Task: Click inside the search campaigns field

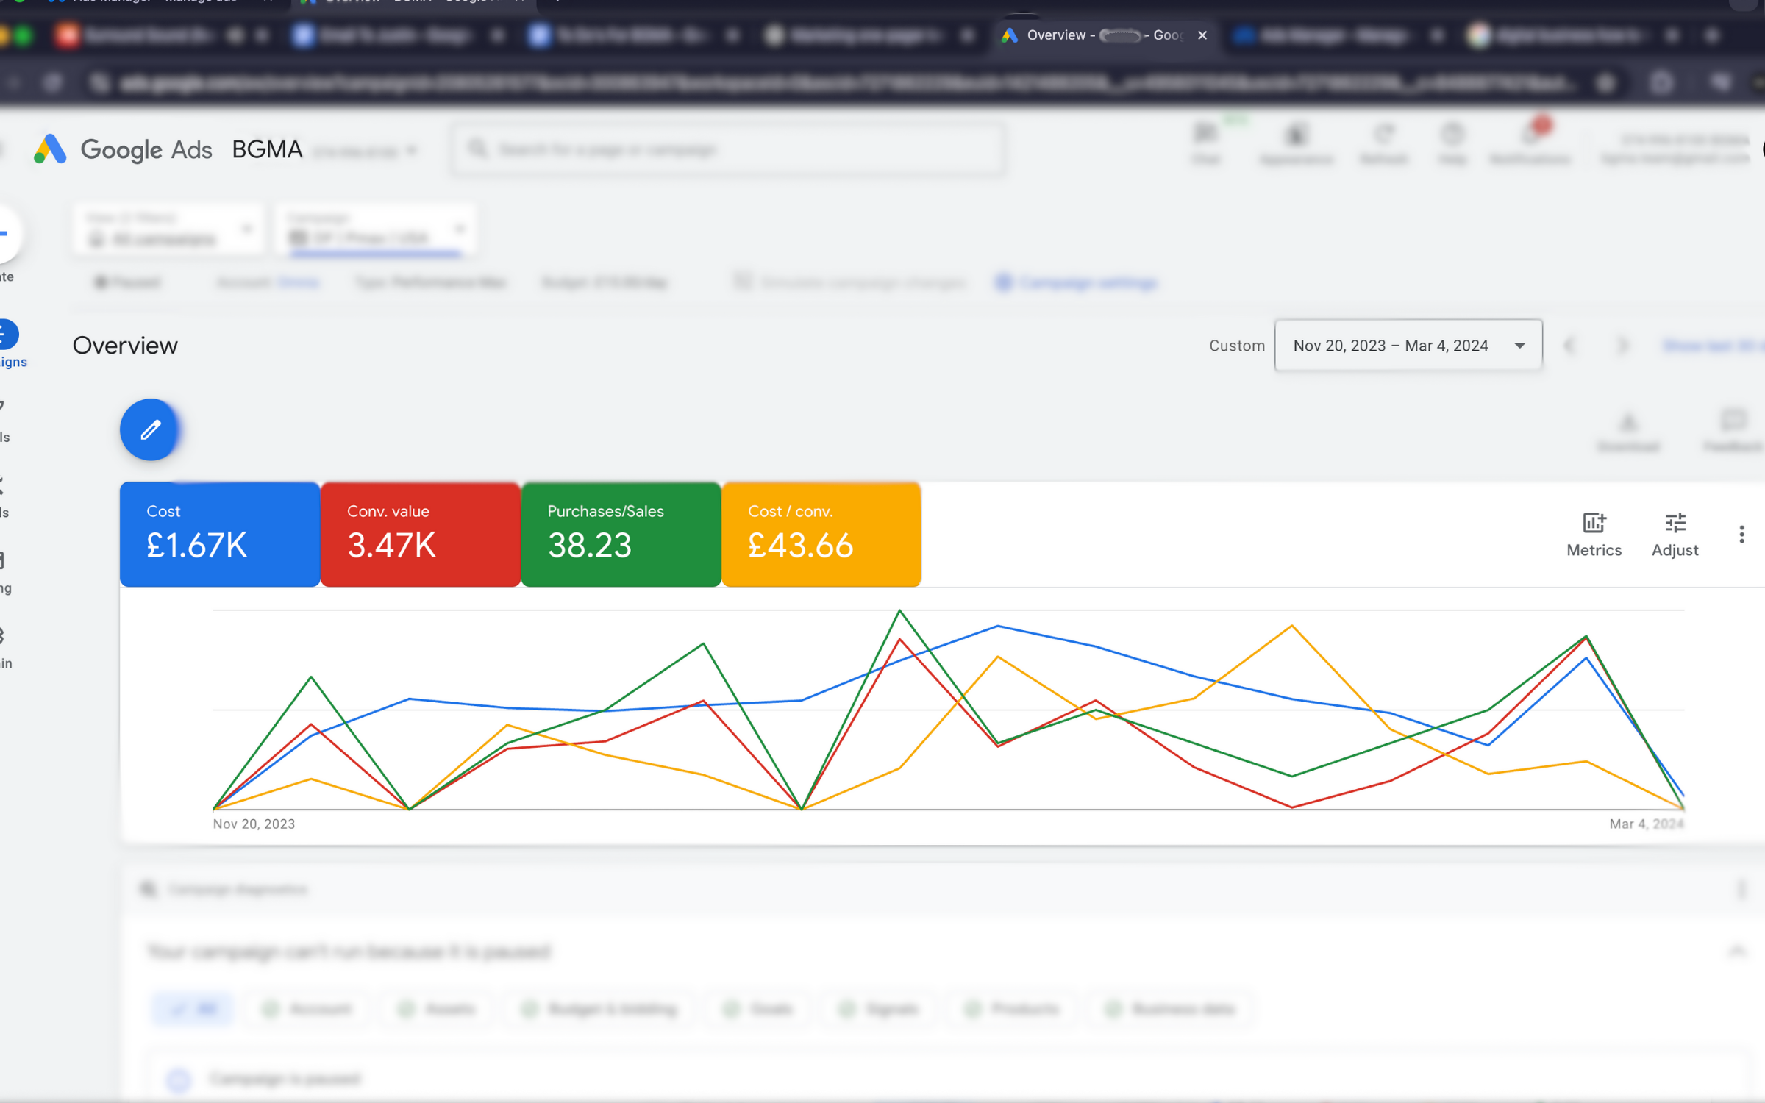Action: pyautogui.click(x=728, y=149)
